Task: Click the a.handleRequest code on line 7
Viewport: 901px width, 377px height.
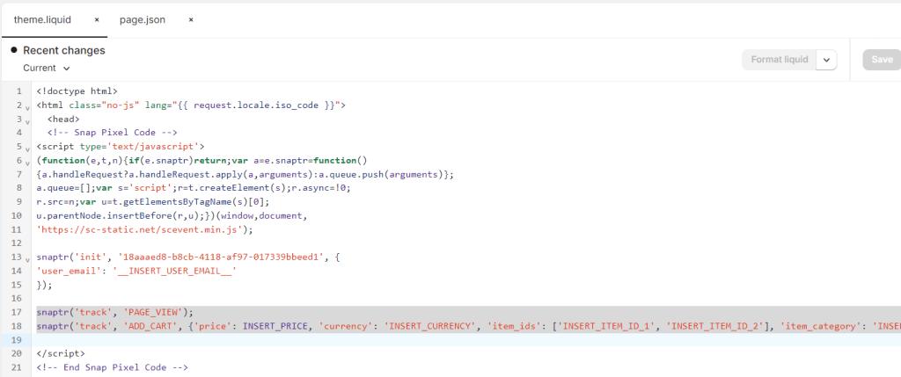Action: pos(245,174)
